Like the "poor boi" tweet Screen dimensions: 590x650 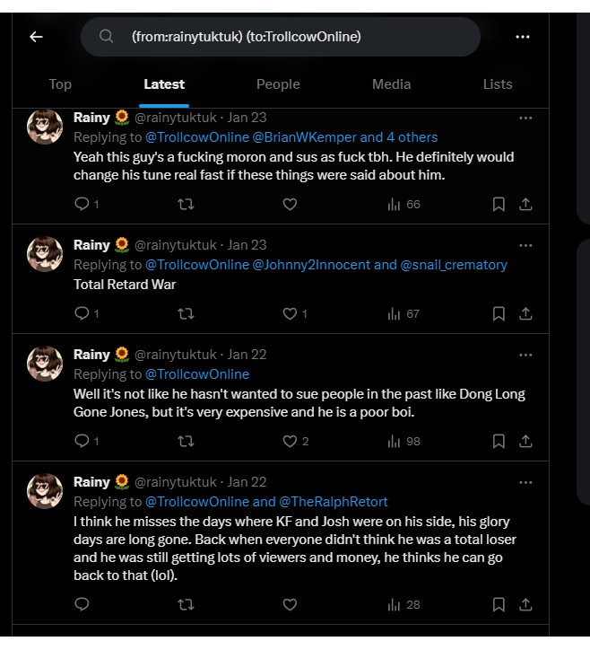pos(290,441)
